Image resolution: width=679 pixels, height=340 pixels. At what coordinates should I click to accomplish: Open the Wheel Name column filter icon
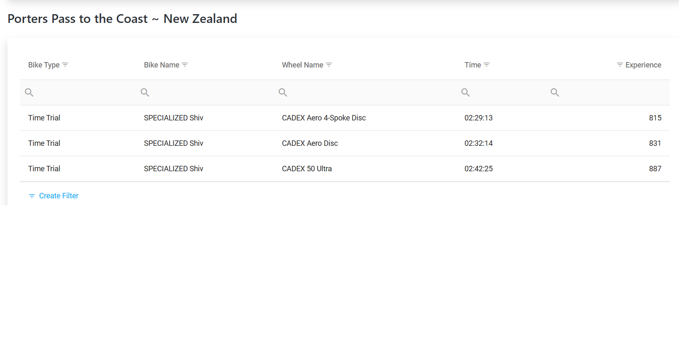(329, 65)
